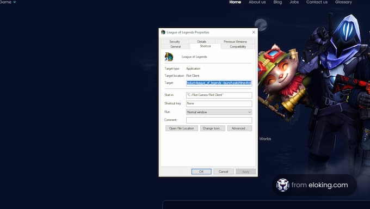This screenshot has height=209, width=370.
Task: Confirm with the OK button
Action: click(201, 171)
